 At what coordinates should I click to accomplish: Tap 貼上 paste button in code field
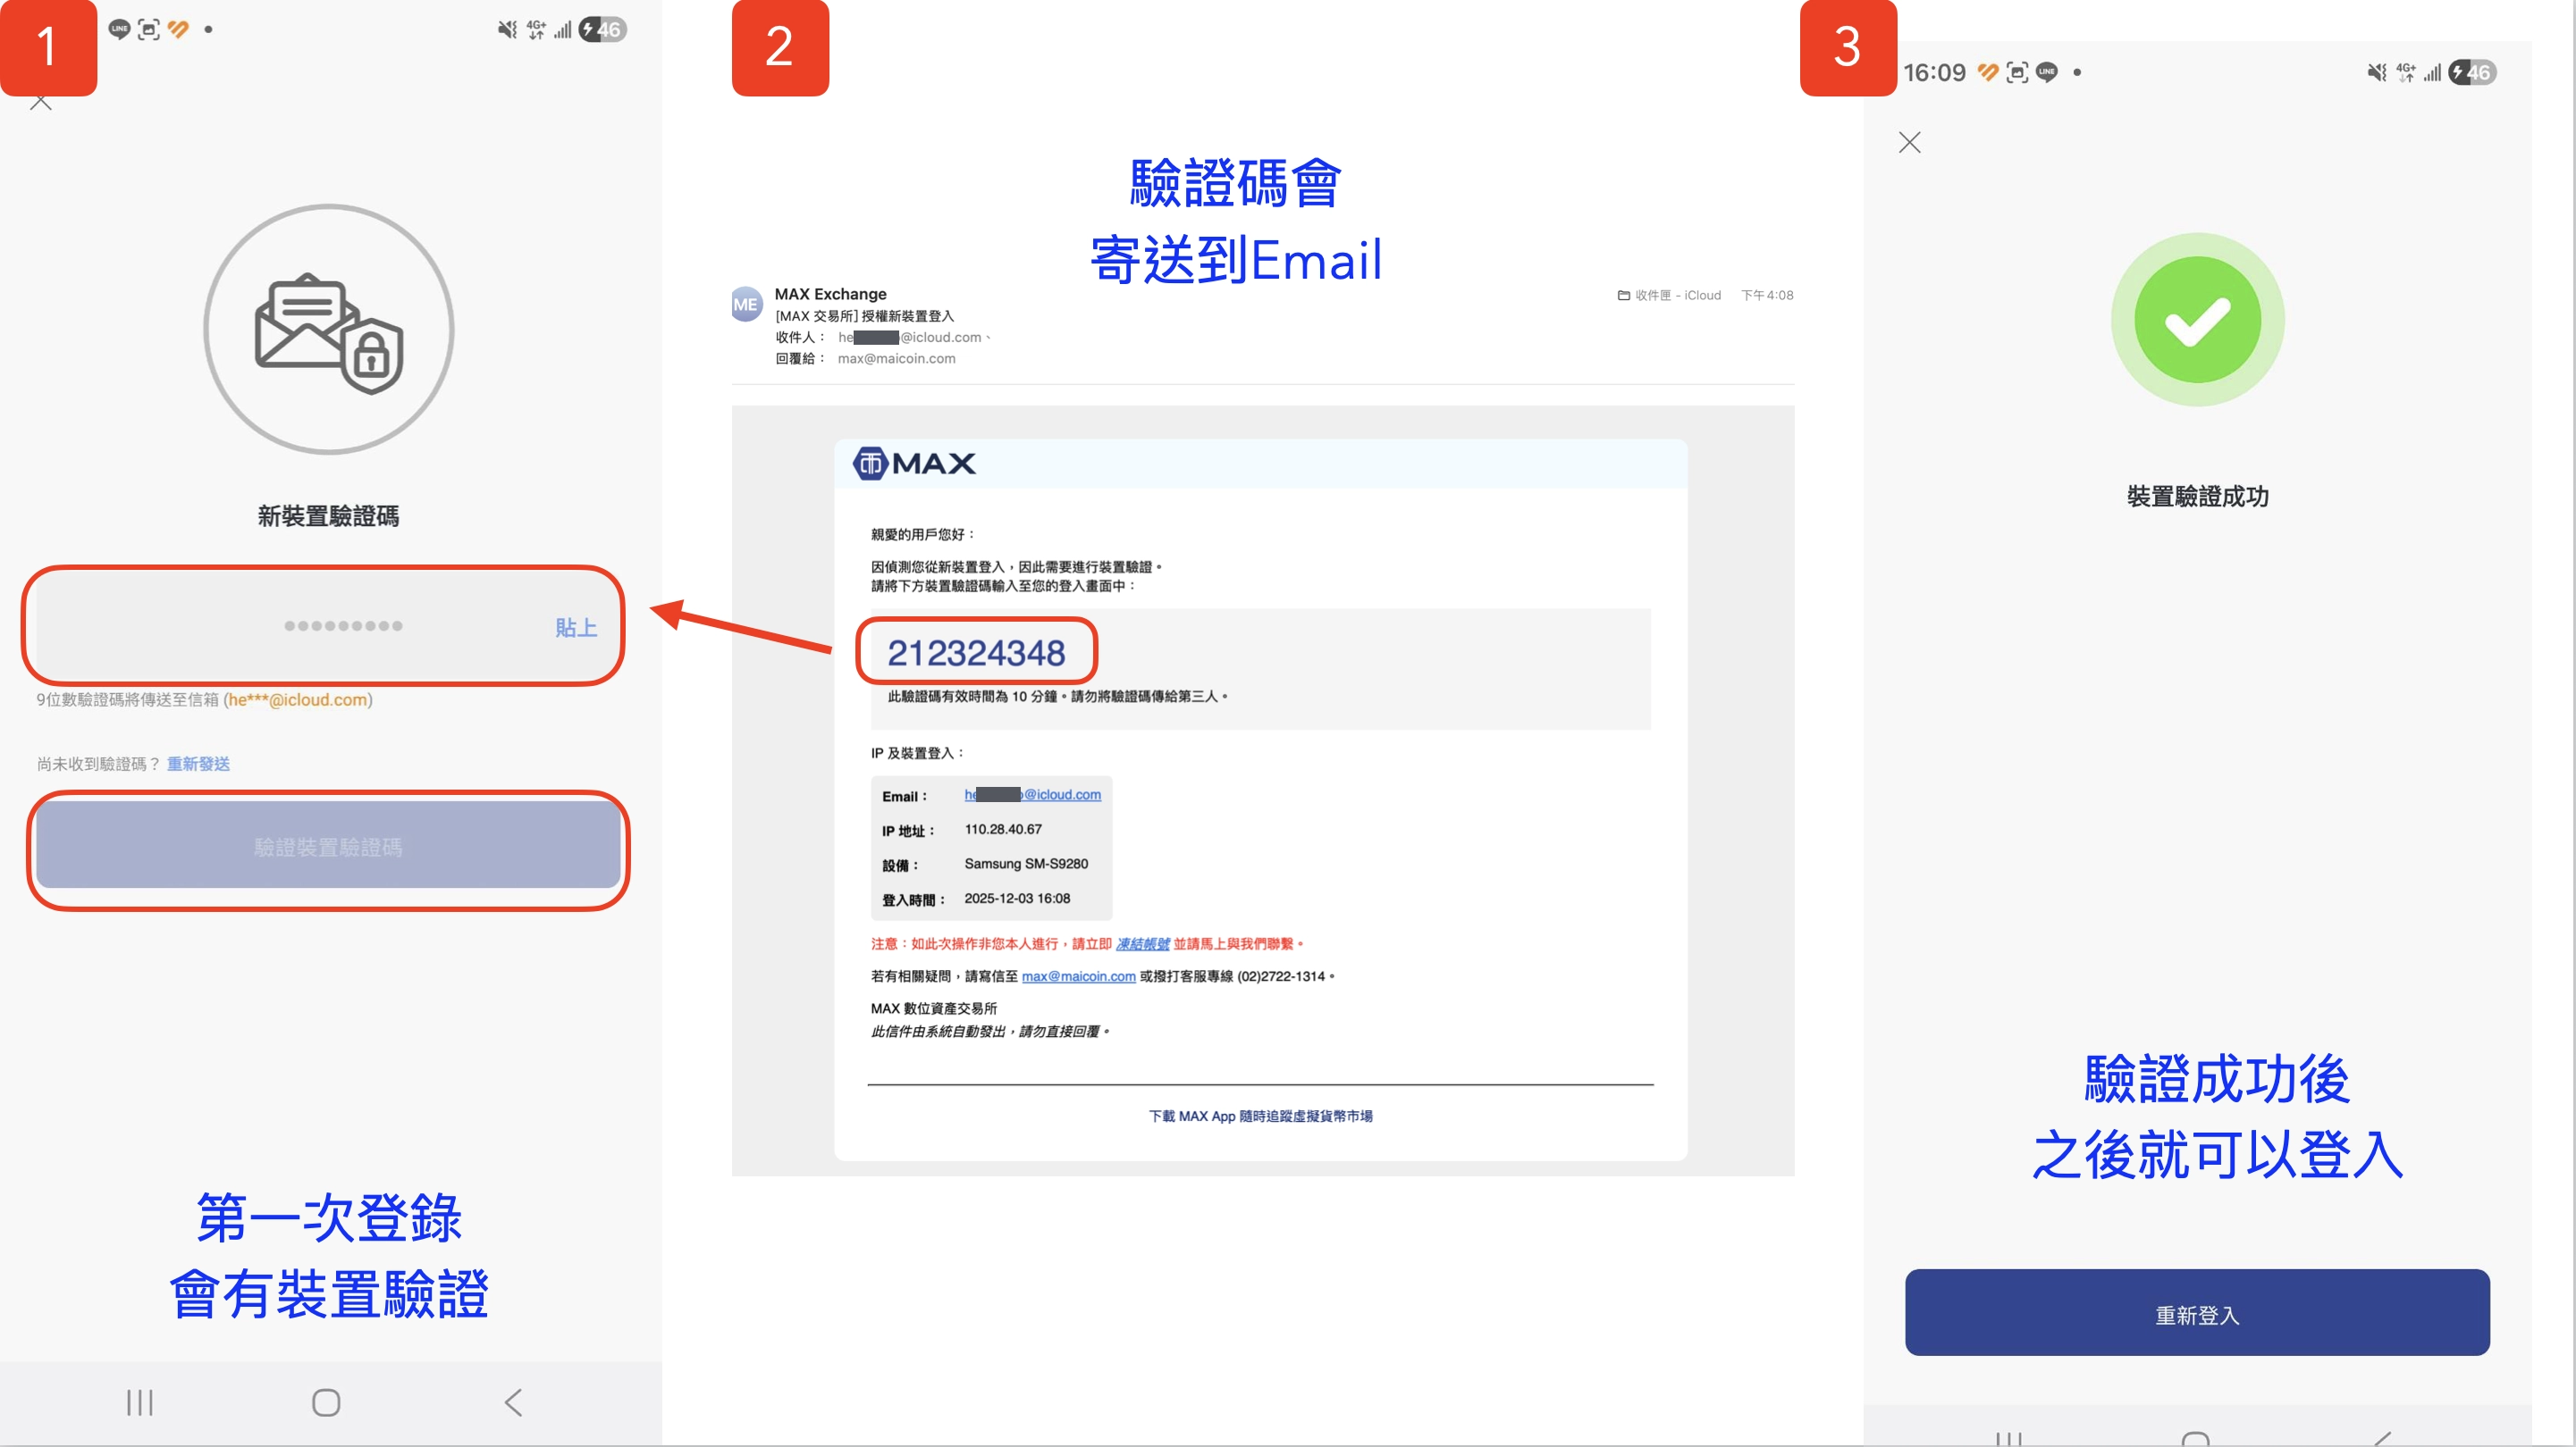(x=576, y=628)
